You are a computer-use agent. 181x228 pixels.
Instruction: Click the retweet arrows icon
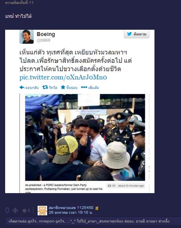click(45, 87)
